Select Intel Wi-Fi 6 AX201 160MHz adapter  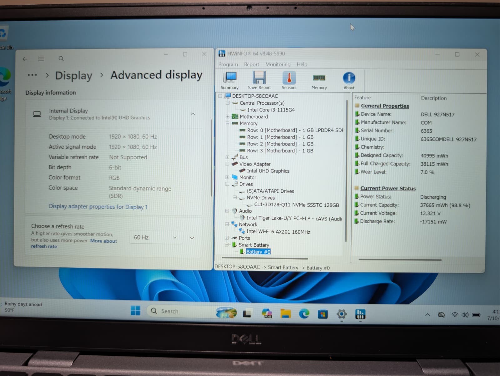[x=278, y=231]
